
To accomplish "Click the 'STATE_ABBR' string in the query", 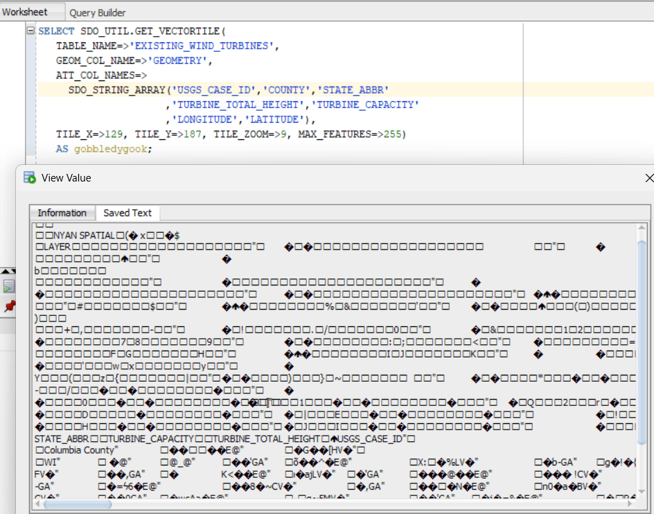I will pyautogui.click(x=353, y=90).
